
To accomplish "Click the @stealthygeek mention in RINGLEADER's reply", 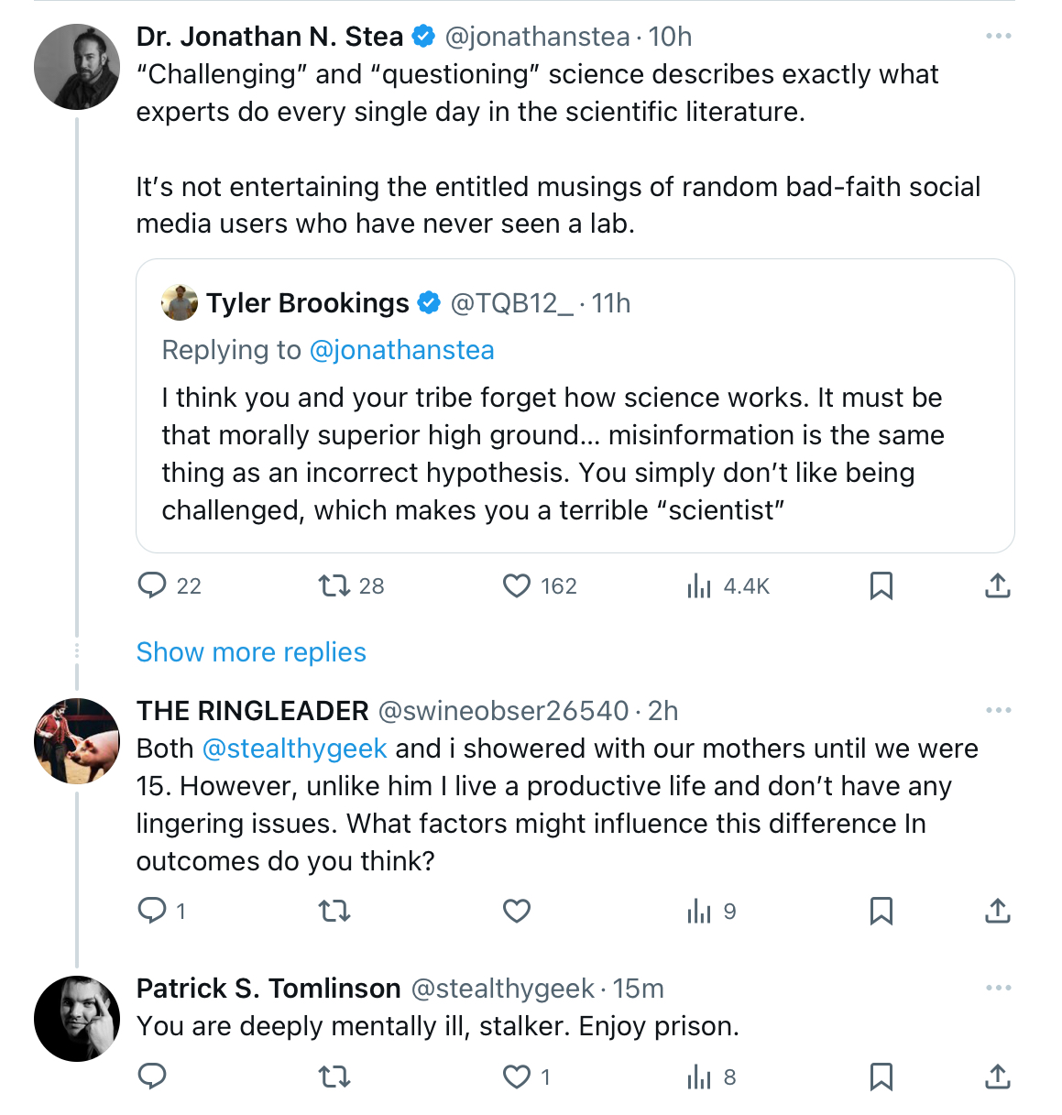I will [294, 749].
